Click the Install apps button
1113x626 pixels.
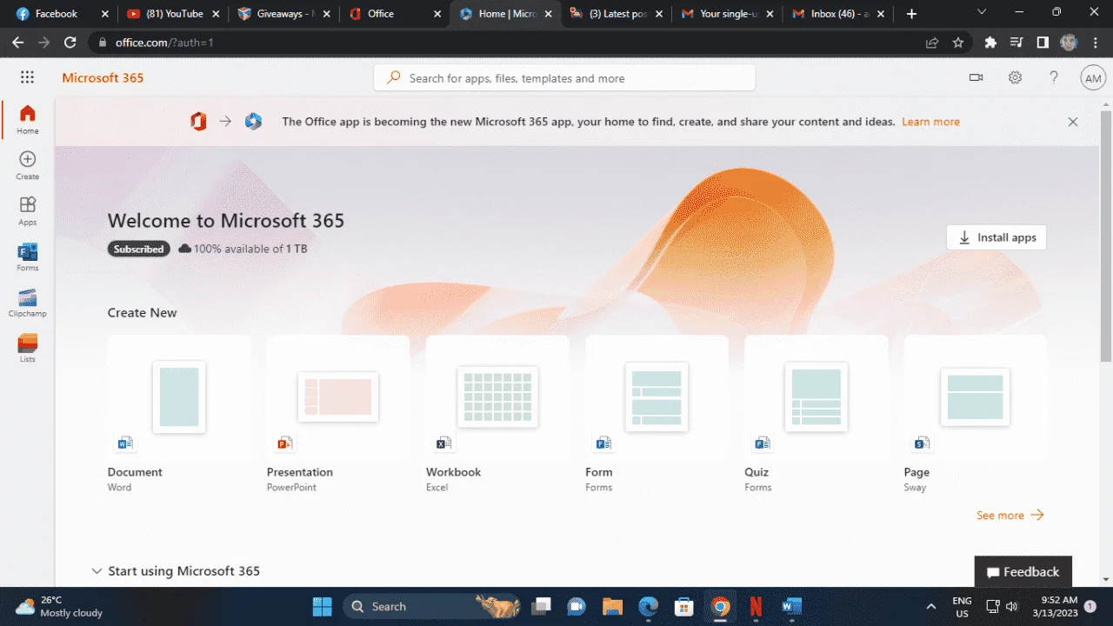(996, 237)
